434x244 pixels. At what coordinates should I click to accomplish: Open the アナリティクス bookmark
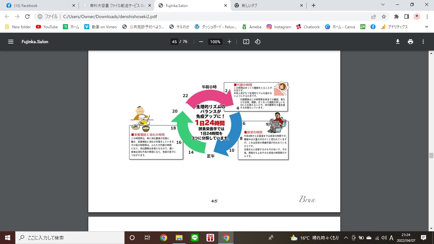(x=394, y=27)
